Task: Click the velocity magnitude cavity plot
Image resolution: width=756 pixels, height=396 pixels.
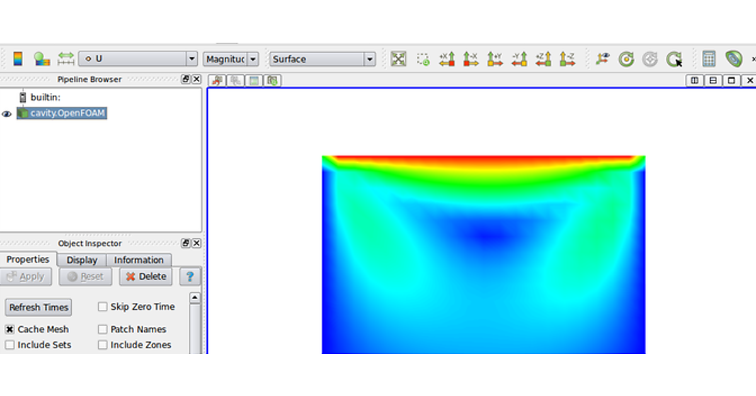Action: [484, 255]
